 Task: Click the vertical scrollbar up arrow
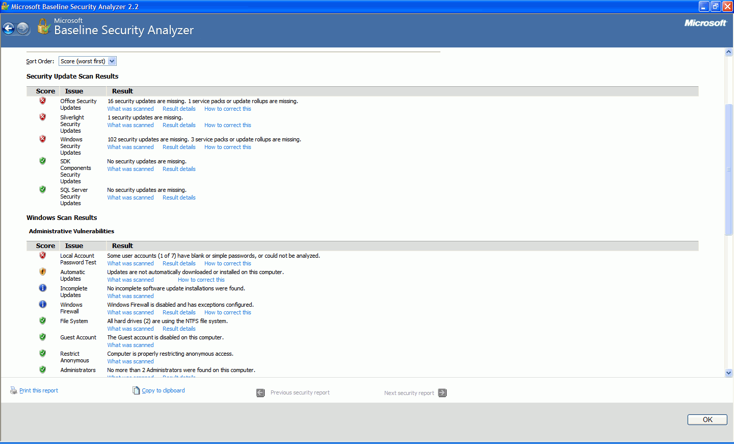728,52
